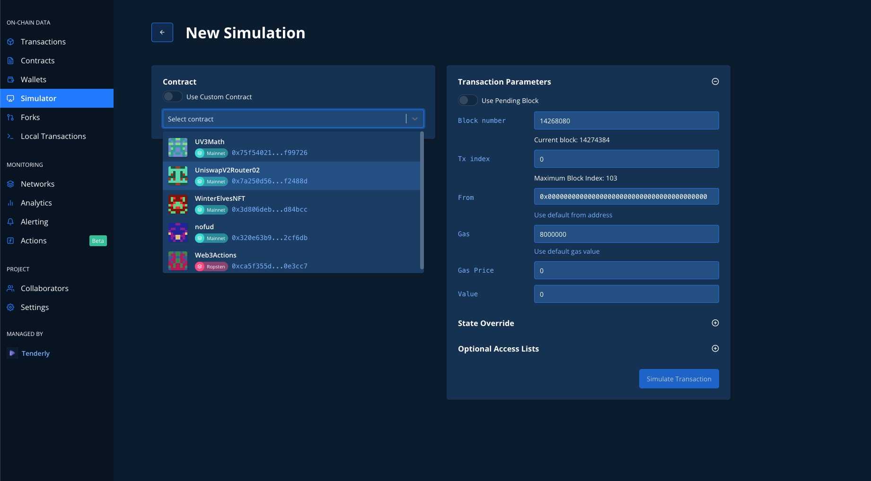Image resolution: width=871 pixels, height=481 pixels.
Task: Click the contract list scrollbar
Action: click(x=422, y=201)
